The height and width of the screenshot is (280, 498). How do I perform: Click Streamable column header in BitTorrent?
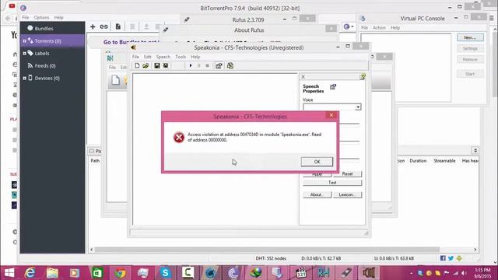pyautogui.click(x=444, y=161)
